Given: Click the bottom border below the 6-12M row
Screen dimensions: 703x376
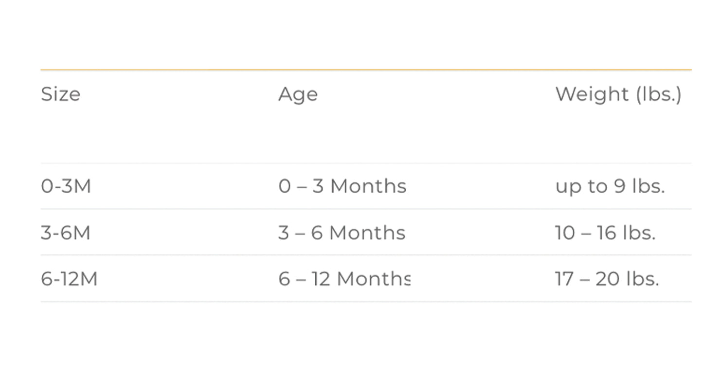Looking at the screenshot, I should 366,302.
